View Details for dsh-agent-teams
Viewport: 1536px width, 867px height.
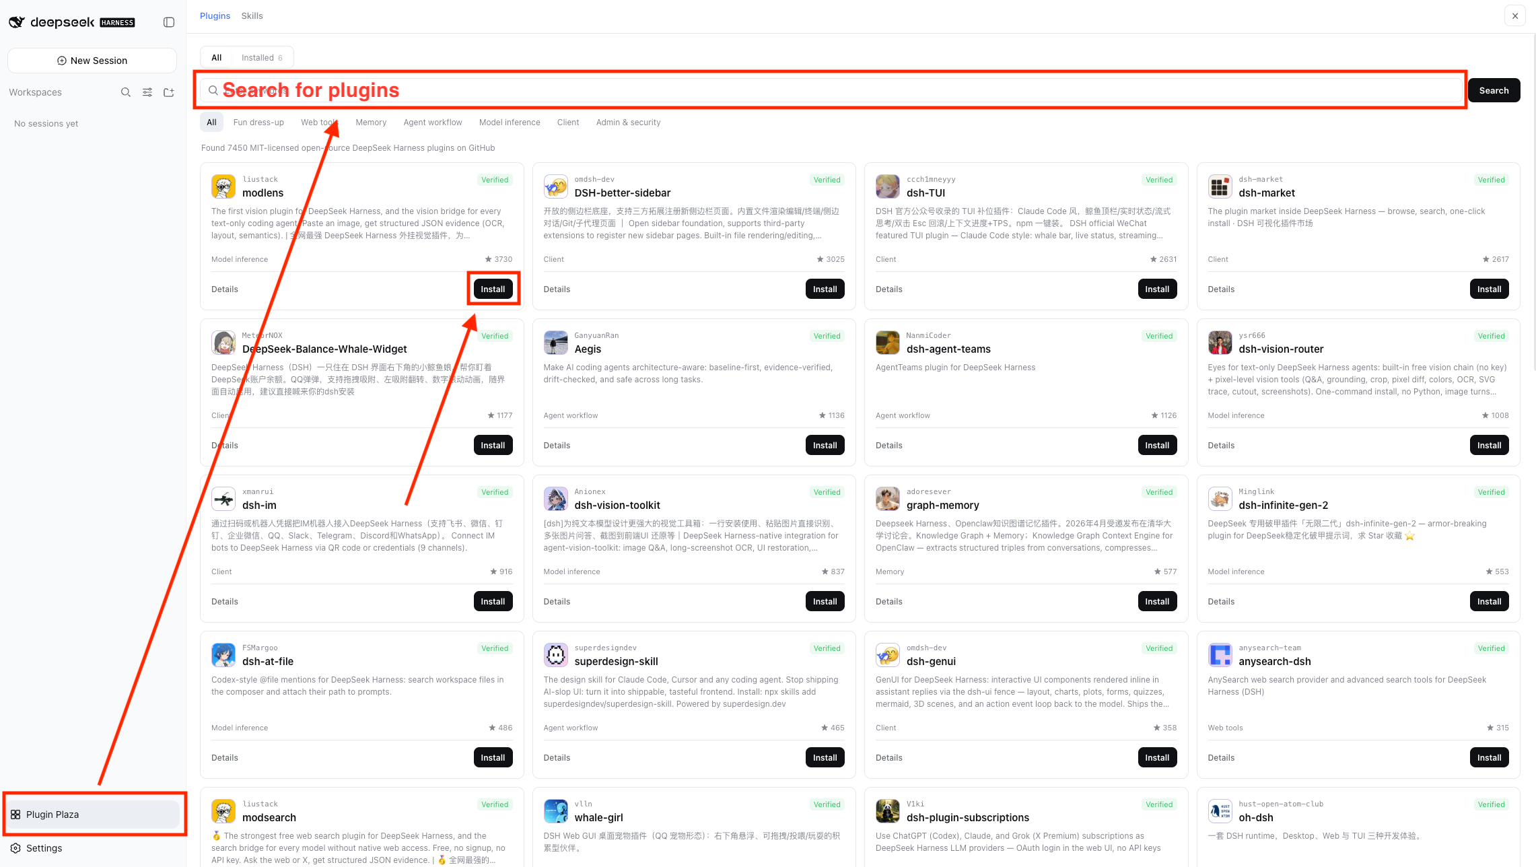[x=888, y=446]
